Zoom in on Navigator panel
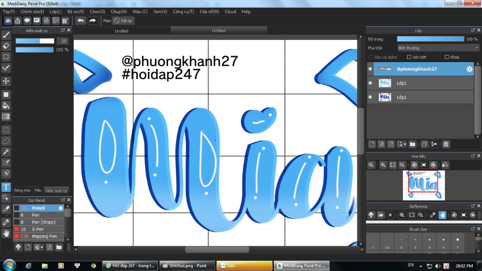Screen dimensions: 482x271 click(x=383, y=165)
